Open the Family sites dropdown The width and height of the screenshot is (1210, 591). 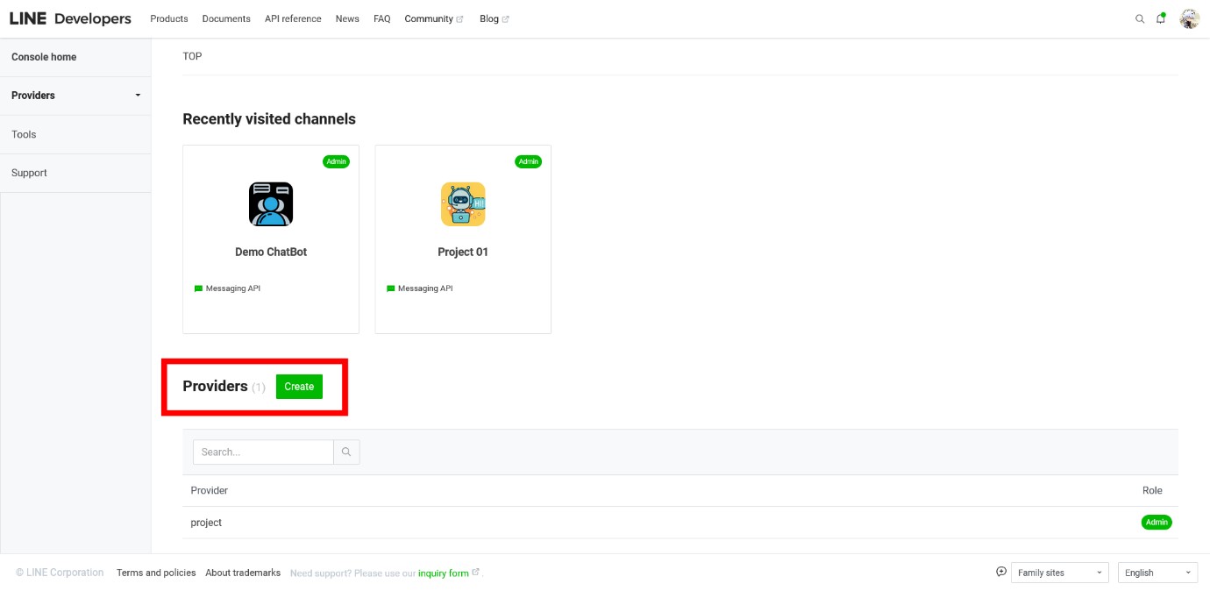pos(1060,573)
